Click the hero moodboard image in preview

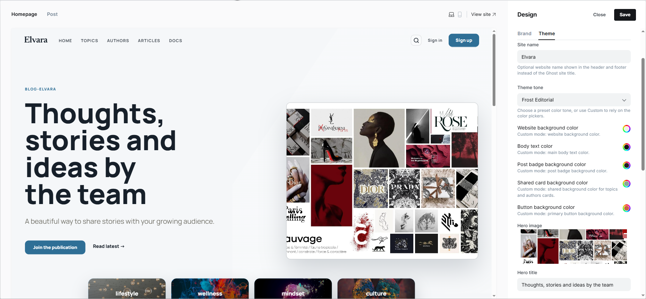click(x=382, y=181)
